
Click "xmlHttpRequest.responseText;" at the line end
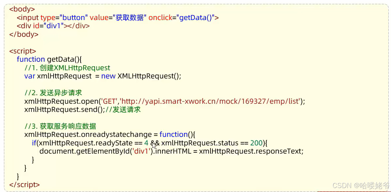pos(251,151)
